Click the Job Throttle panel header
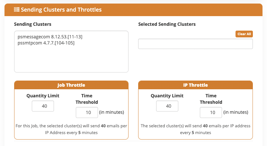This screenshot has height=146, width=267. (x=71, y=85)
